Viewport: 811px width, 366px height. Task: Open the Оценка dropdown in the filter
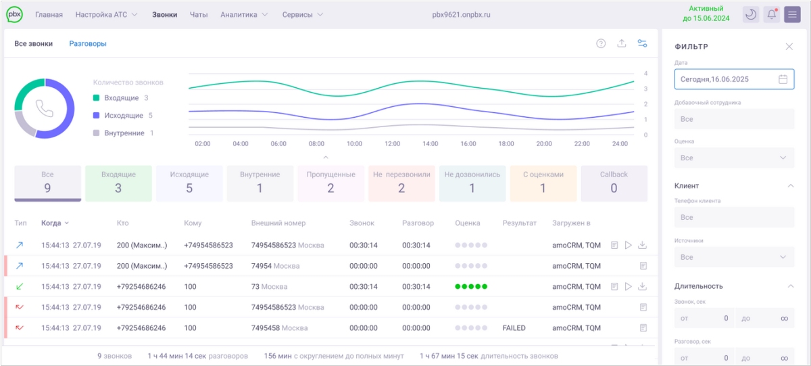(734, 158)
